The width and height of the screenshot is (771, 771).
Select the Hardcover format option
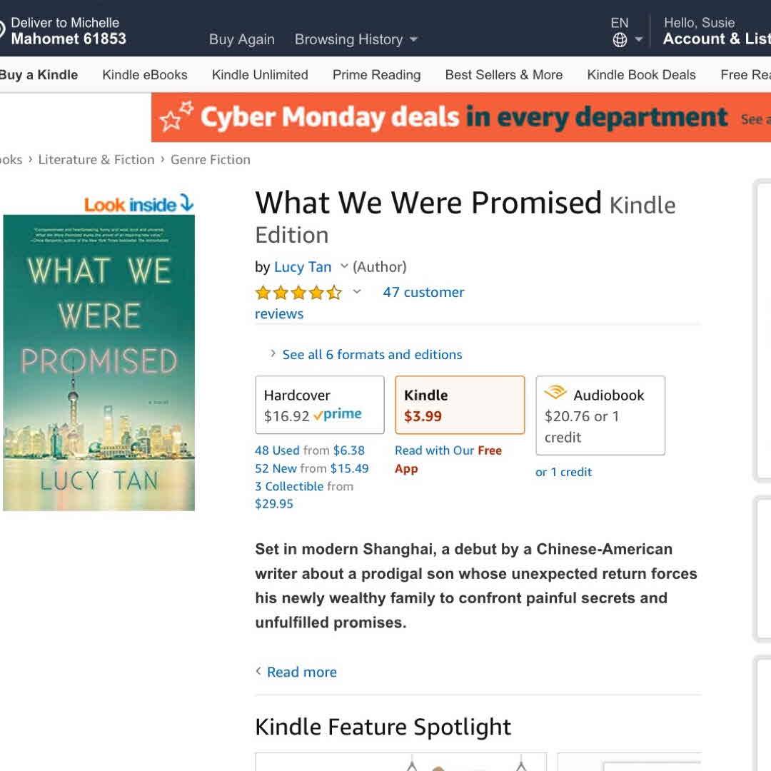(319, 405)
